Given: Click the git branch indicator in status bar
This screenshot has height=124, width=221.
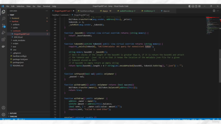Looking at the screenshot, I should (x=7, y=120).
